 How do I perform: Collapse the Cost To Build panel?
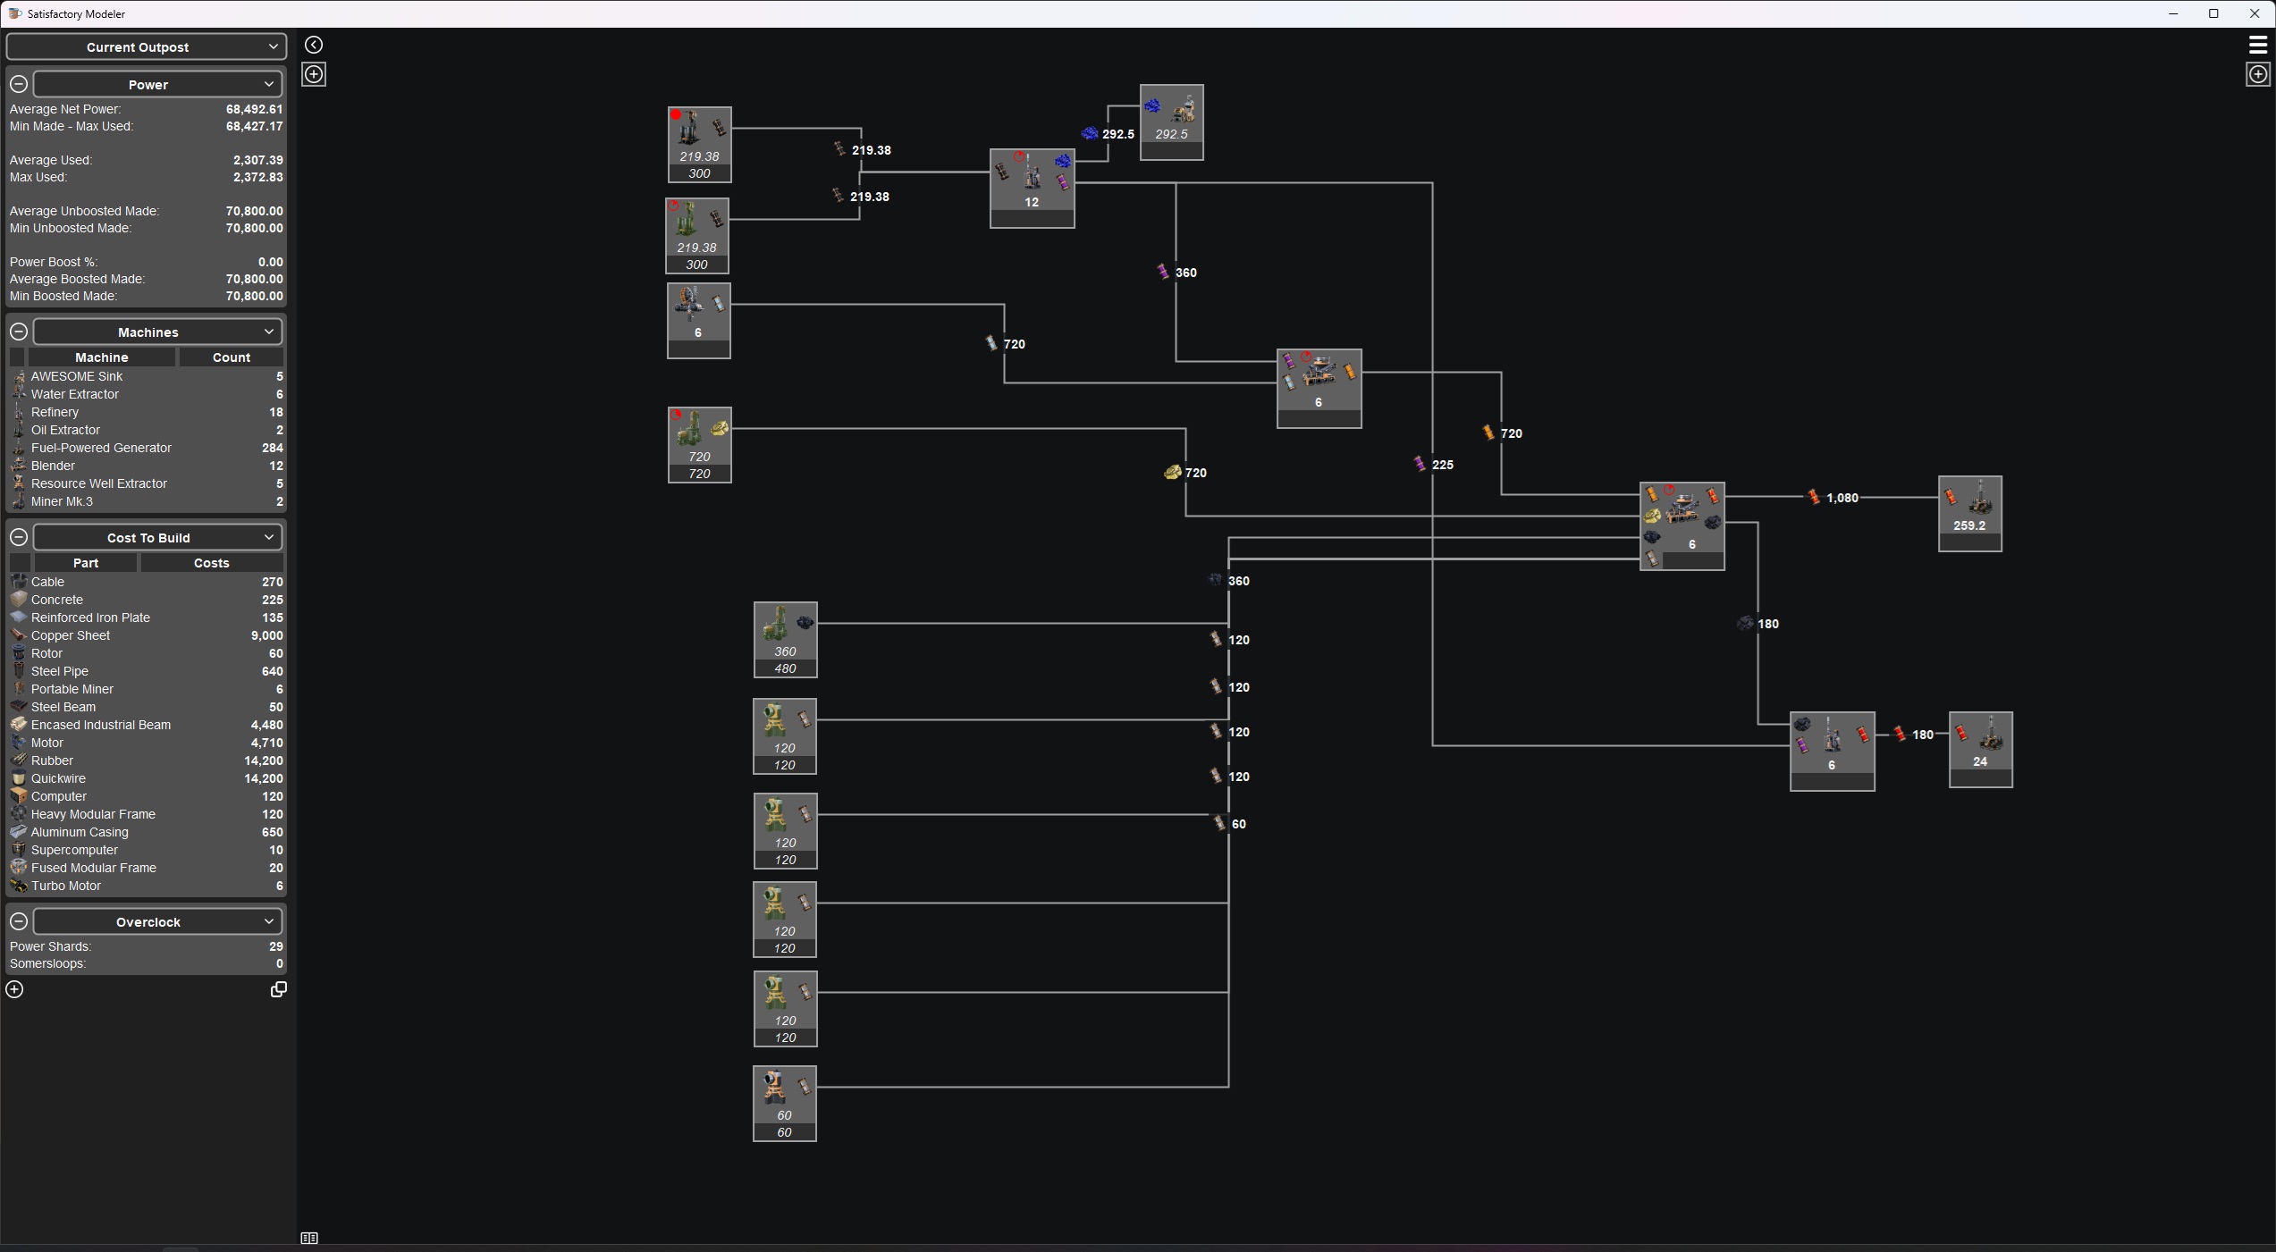[19, 537]
